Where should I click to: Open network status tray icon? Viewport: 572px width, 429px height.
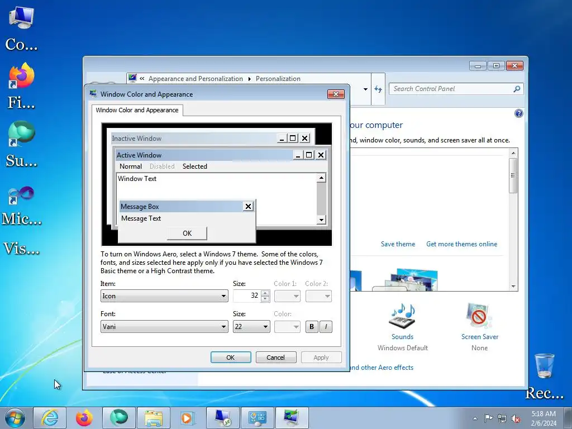(502, 418)
